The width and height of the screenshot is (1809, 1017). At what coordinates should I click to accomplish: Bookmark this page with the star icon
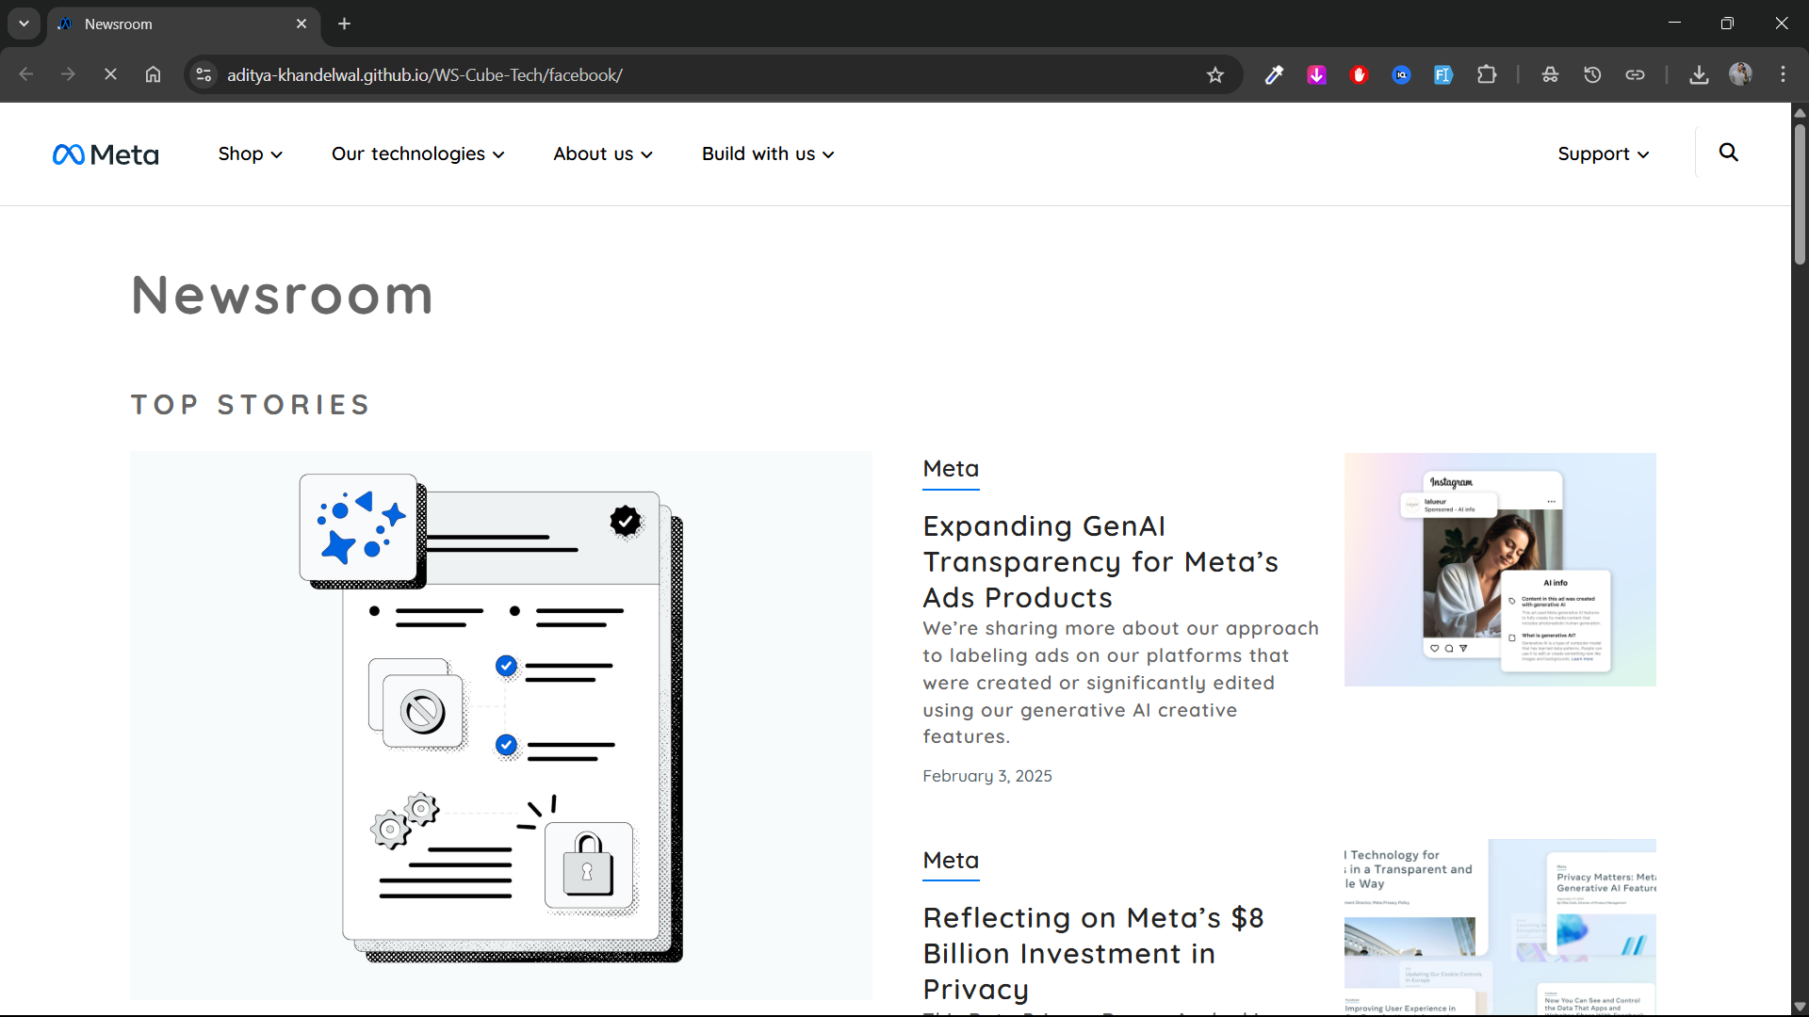1215,75
